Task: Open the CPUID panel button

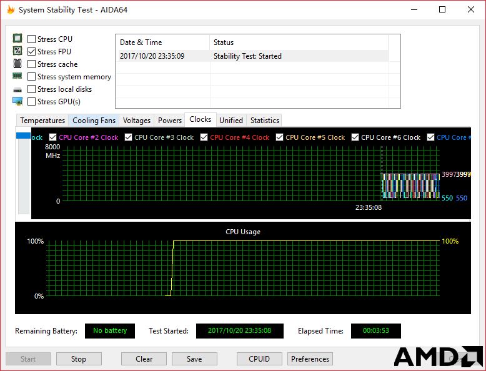Action: click(x=259, y=359)
